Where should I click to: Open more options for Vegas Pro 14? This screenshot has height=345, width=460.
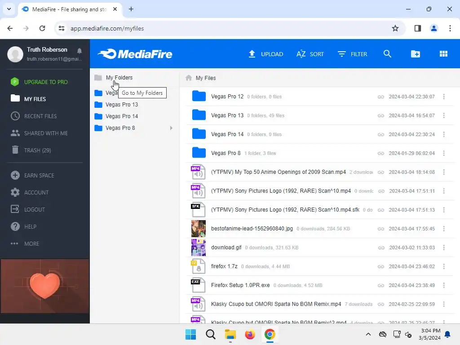click(444, 134)
